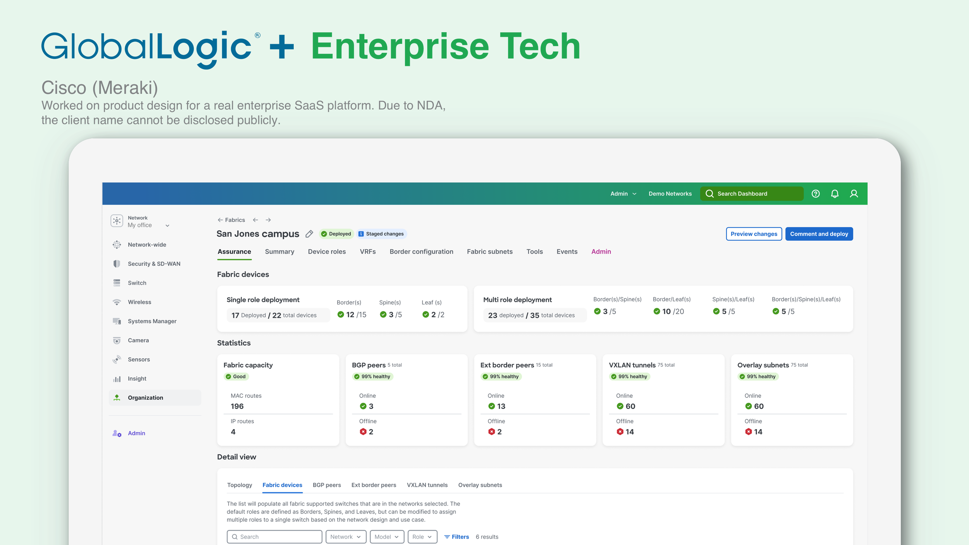Open the Wireless wifi icon
The height and width of the screenshot is (545, 969).
117,302
